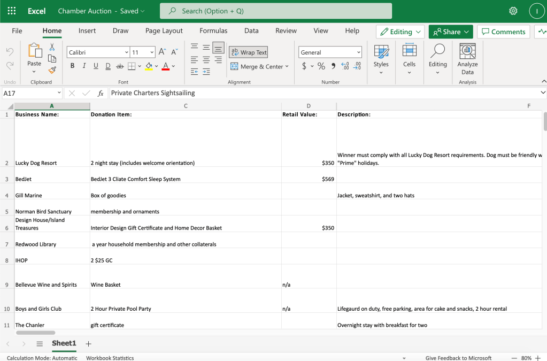This screenshot has width=547, height=361.
Task: Toggle Wrap Text for the cell
Action: tap(248, 52)
